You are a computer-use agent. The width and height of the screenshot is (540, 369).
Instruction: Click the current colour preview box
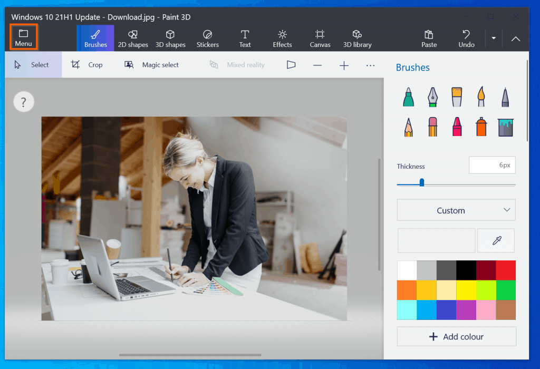[436, 240]
